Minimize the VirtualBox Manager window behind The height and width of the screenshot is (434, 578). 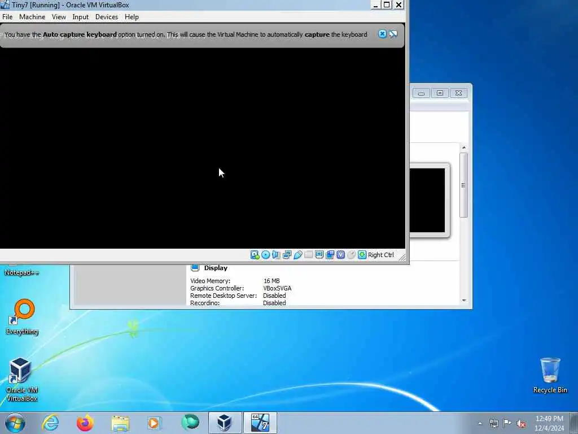click(421, 93)
